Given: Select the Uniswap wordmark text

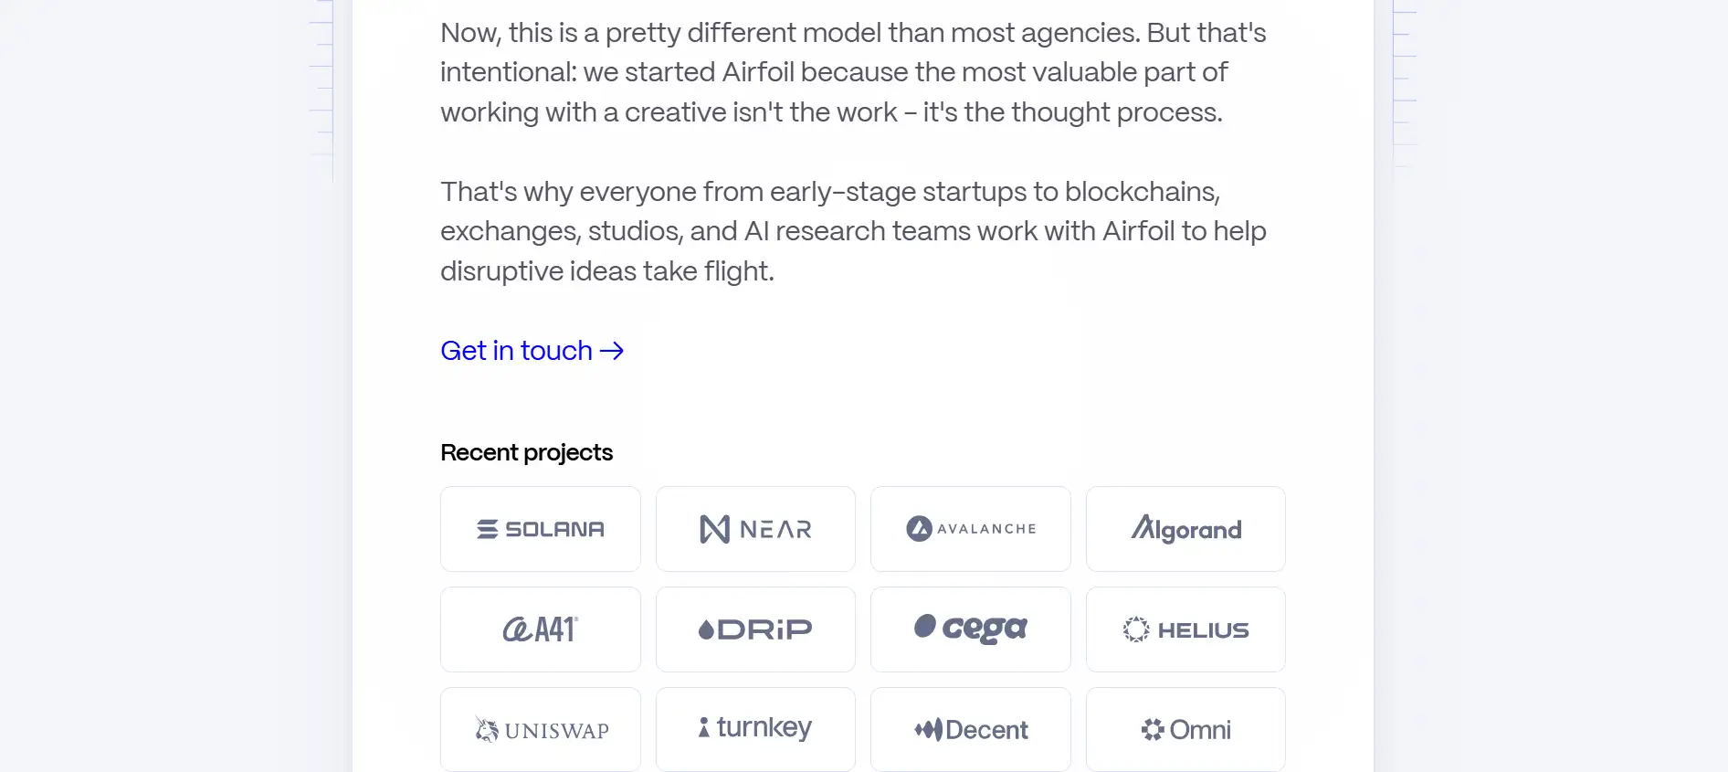Looking at the screenshot, I should click(x=556, y=731).
